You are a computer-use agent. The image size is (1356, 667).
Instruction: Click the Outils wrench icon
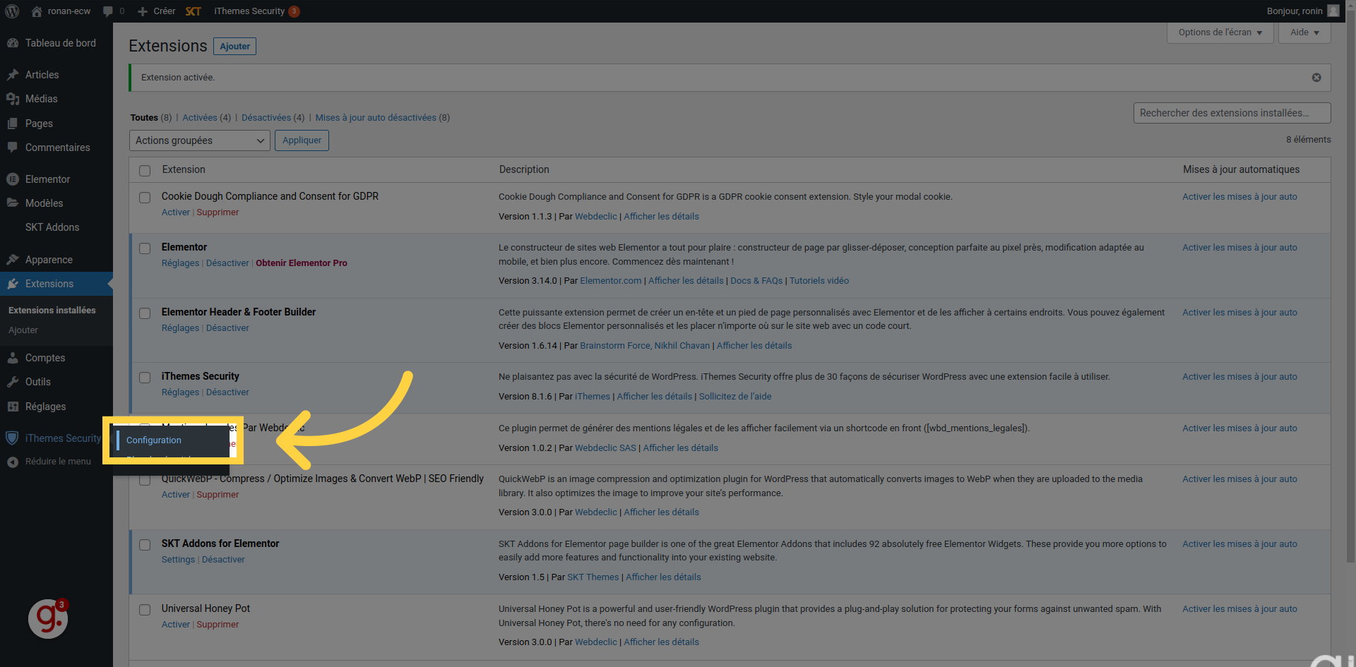coord(13,382)
